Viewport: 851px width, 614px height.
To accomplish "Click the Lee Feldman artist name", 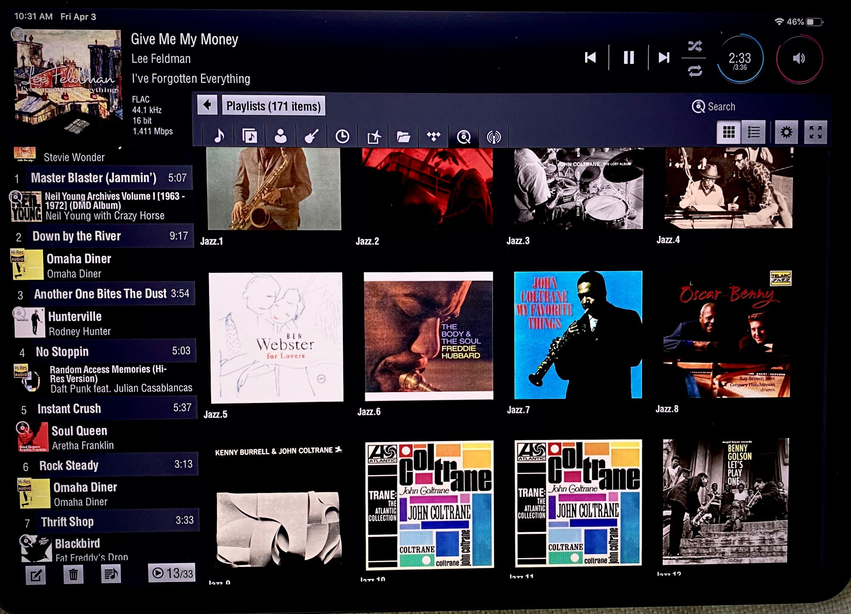I will point(161,59).
